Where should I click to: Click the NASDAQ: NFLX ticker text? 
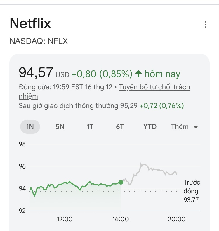[x=39, y=41]
